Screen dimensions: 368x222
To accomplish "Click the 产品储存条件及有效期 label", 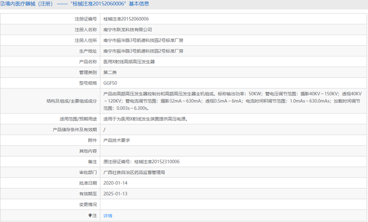I will (x=75, y=130).
